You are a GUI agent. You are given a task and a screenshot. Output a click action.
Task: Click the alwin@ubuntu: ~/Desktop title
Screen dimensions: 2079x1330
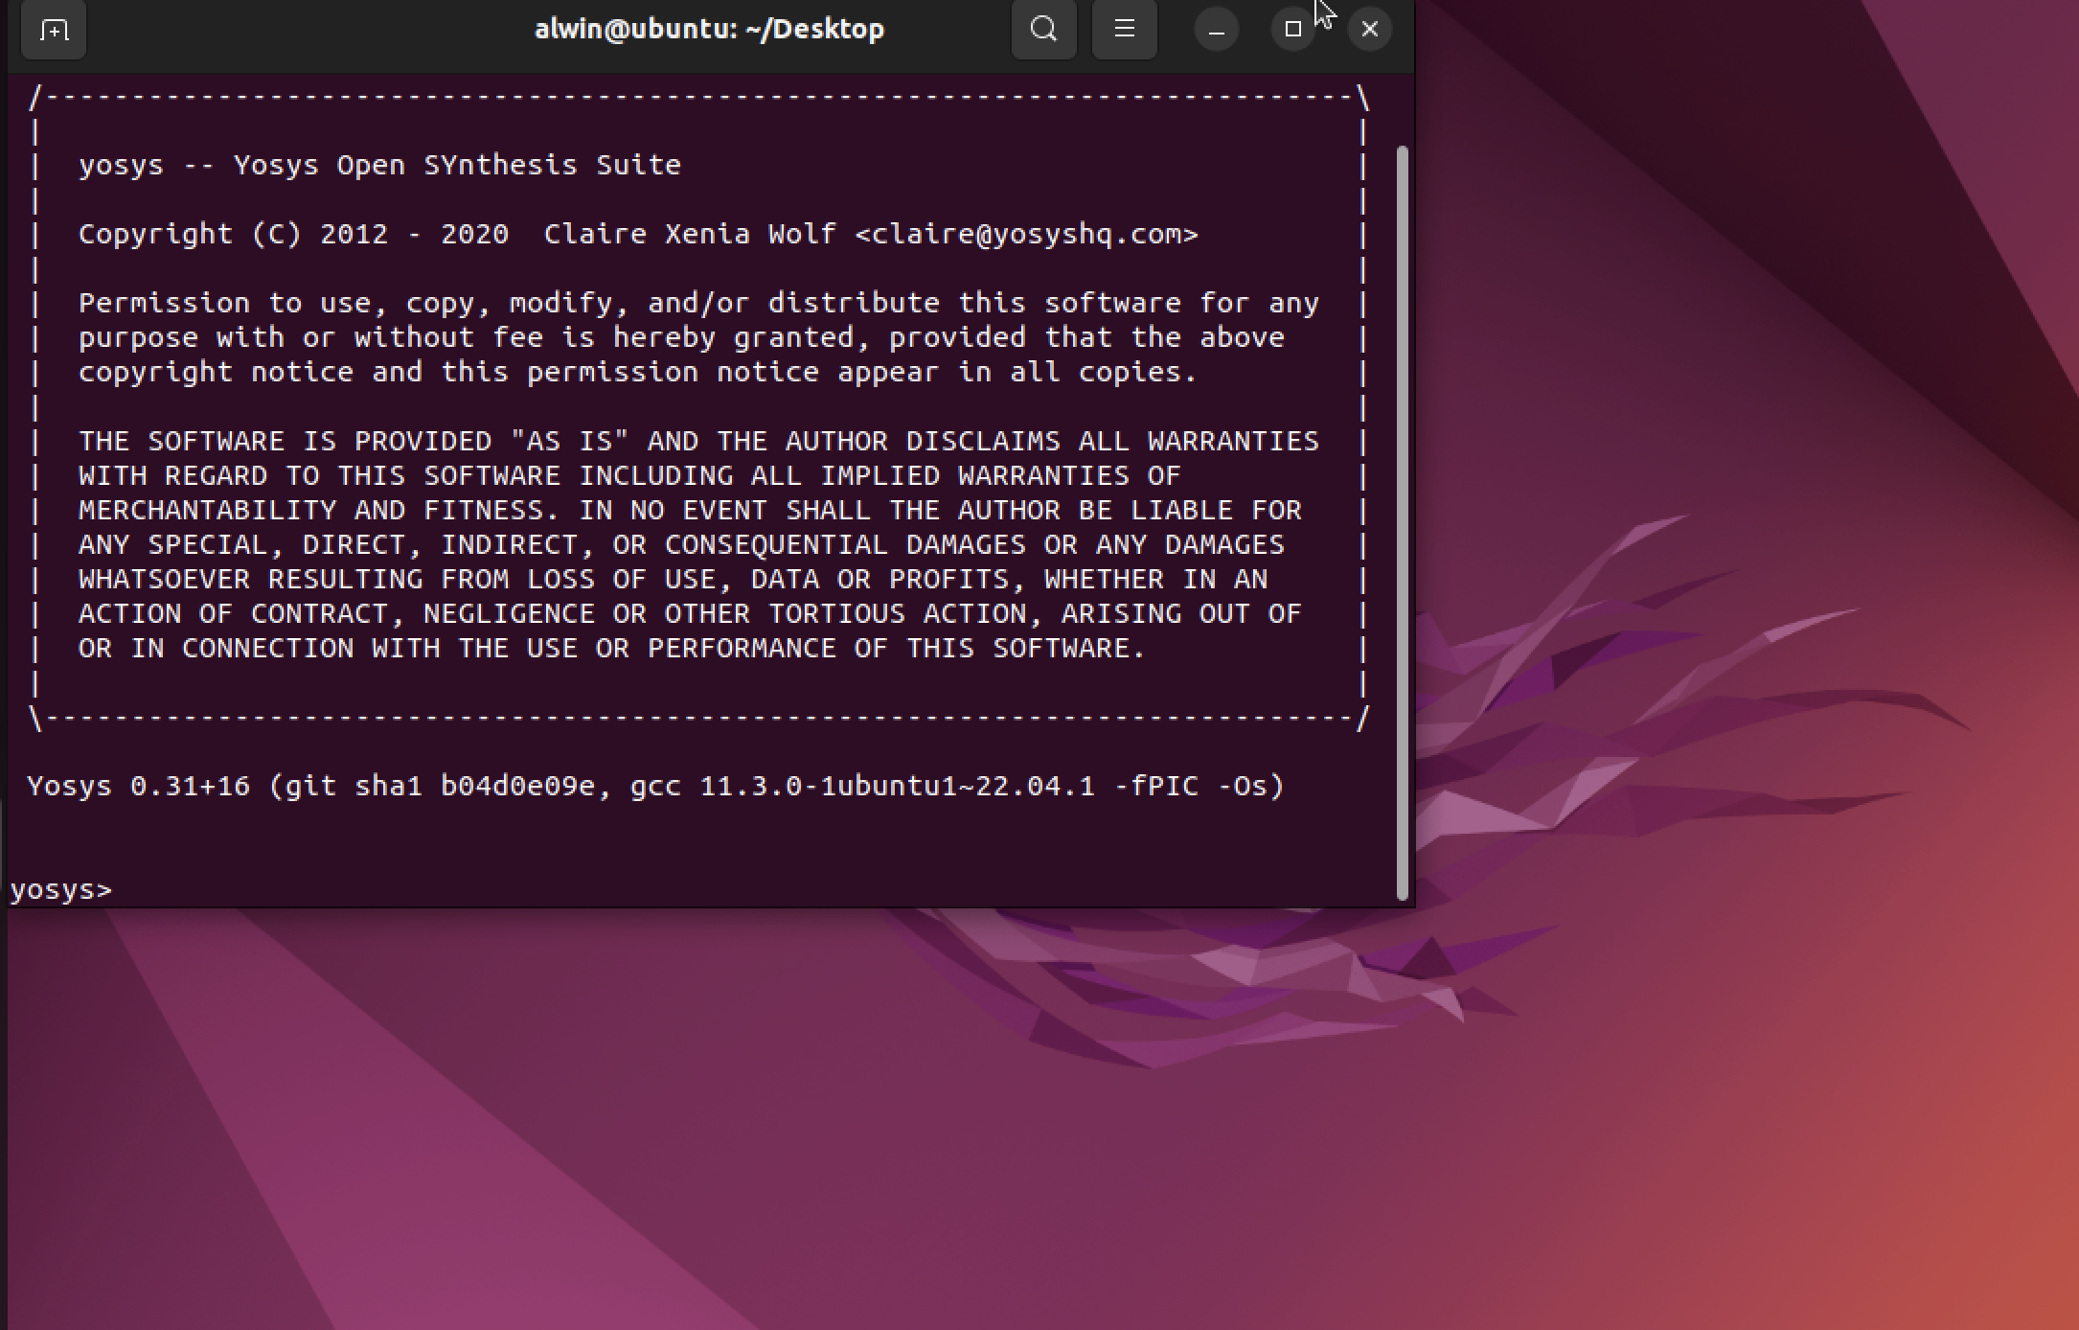709,28
